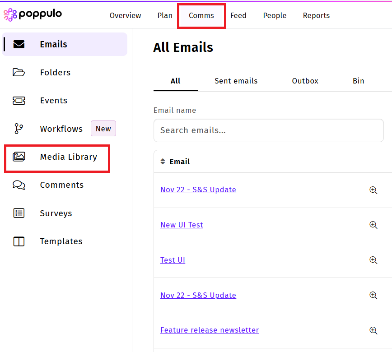Open the Folders icon in sidebar
Screen dimensions: 392x352
point(19,72)
